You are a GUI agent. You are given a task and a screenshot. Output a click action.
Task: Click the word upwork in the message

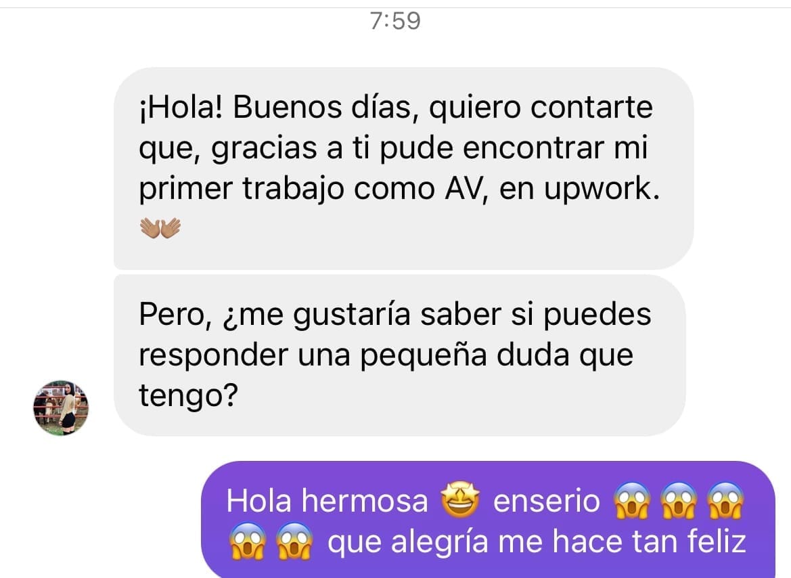(x=602, y=190)
